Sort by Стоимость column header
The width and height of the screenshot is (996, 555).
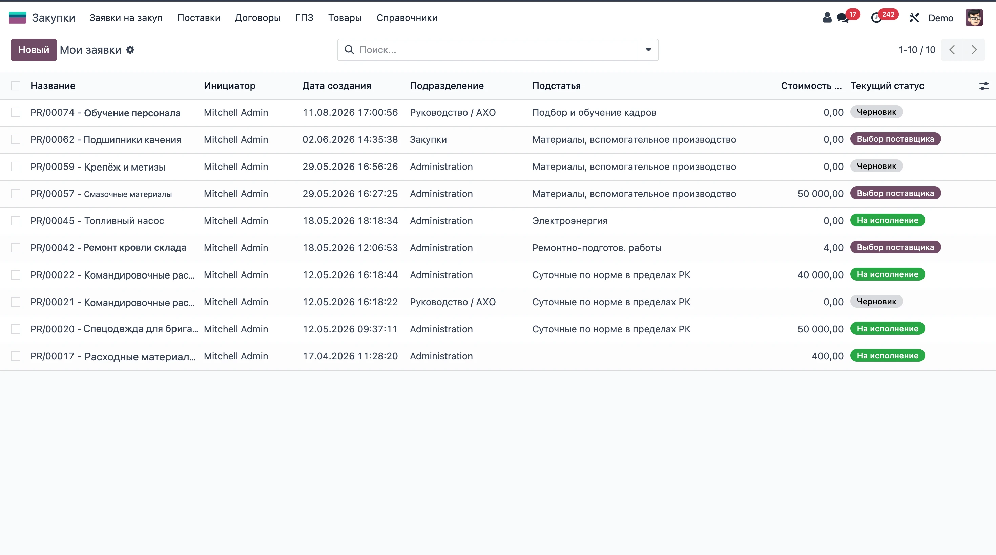[811, 86]
